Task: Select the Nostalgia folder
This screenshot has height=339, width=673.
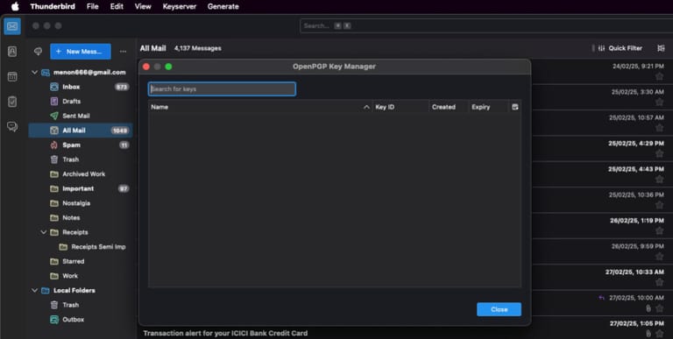Action: point(81,203)
